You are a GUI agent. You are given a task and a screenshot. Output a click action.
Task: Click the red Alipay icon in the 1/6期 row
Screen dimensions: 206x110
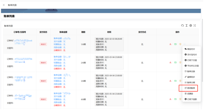coord(170,44)
